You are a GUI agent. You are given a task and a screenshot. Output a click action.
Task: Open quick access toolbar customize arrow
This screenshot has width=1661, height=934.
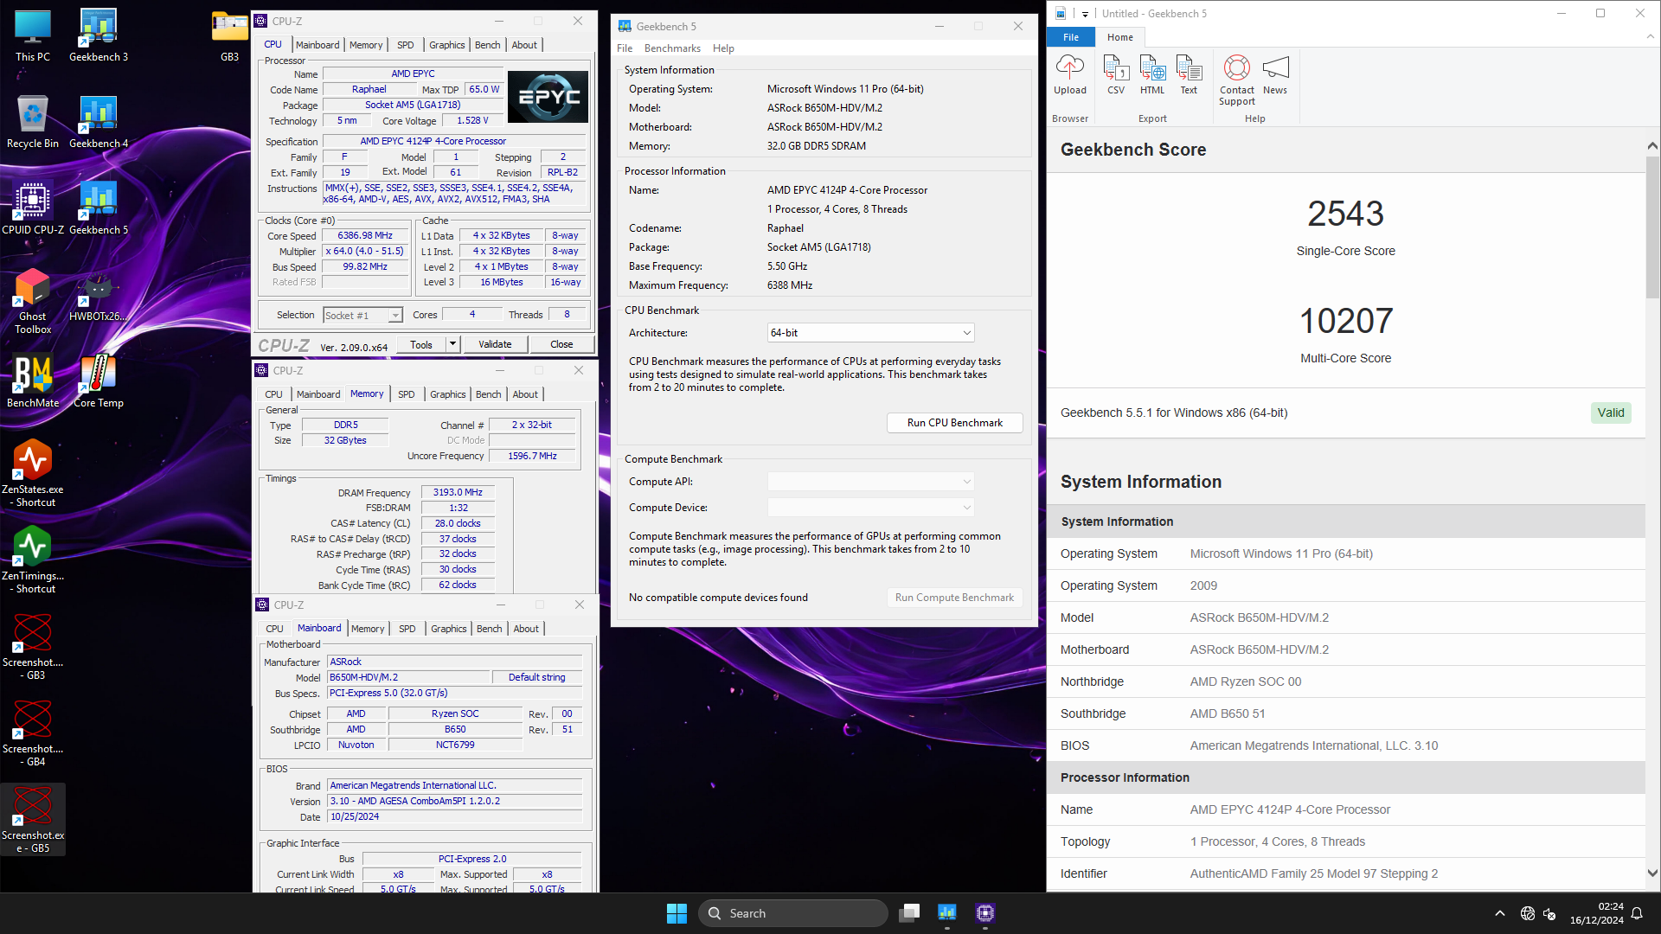click(1085, 14)
